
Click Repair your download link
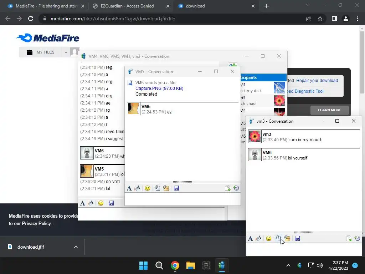click(317, 81)
